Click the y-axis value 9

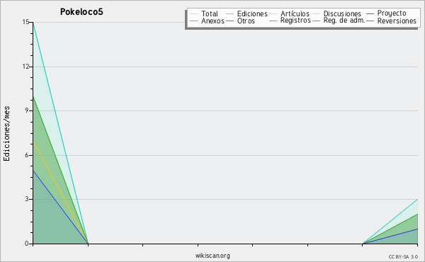tap(27, 110)
